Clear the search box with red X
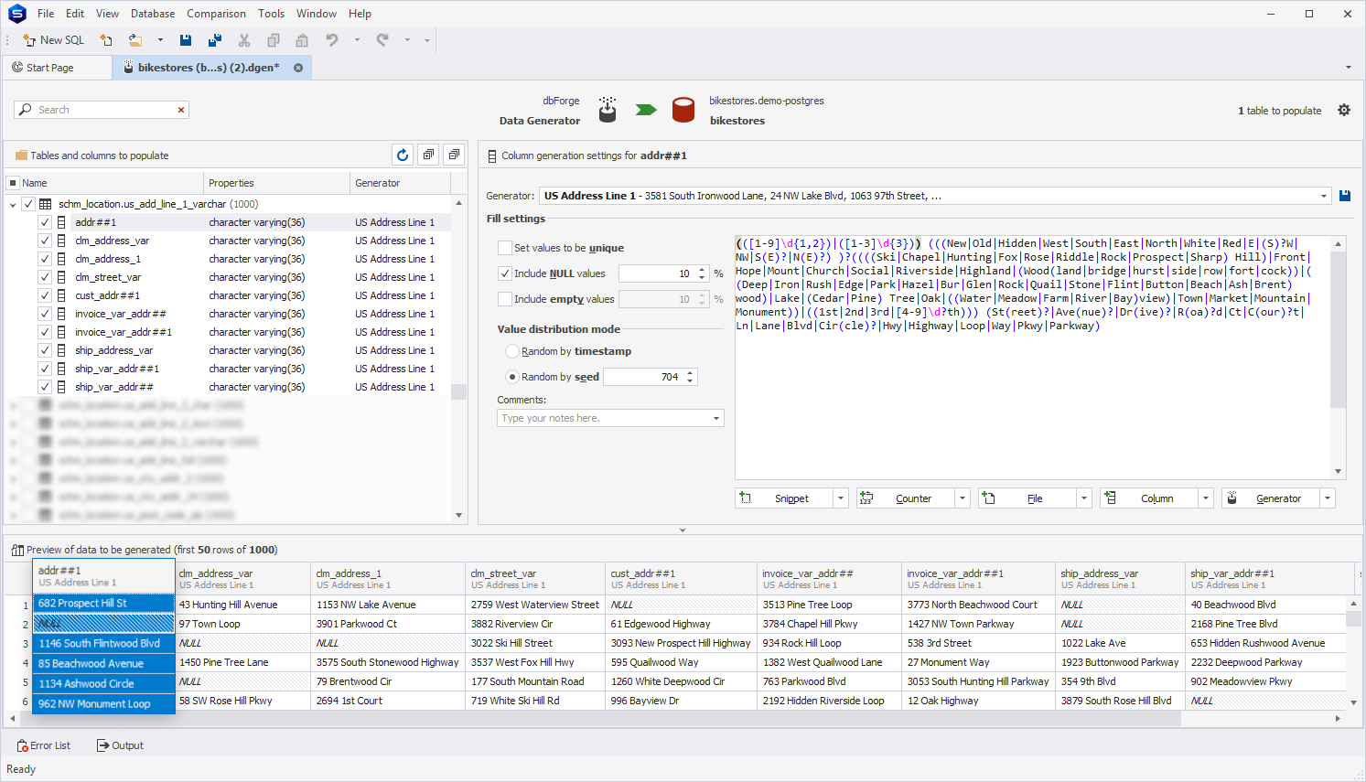 181,110
